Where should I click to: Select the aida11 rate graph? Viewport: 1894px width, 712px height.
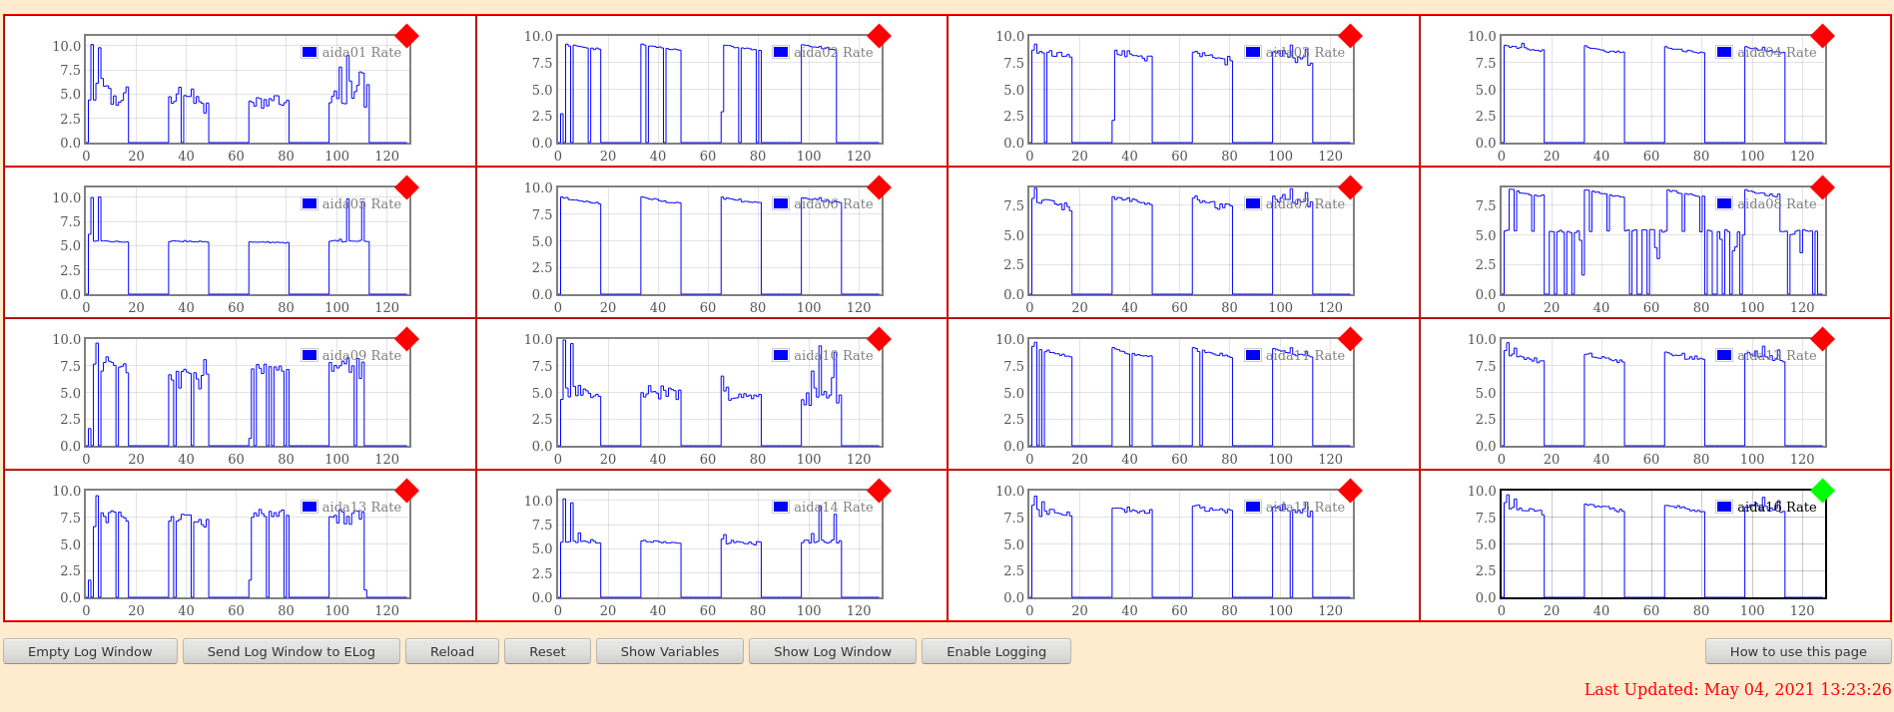point(1191,393)
